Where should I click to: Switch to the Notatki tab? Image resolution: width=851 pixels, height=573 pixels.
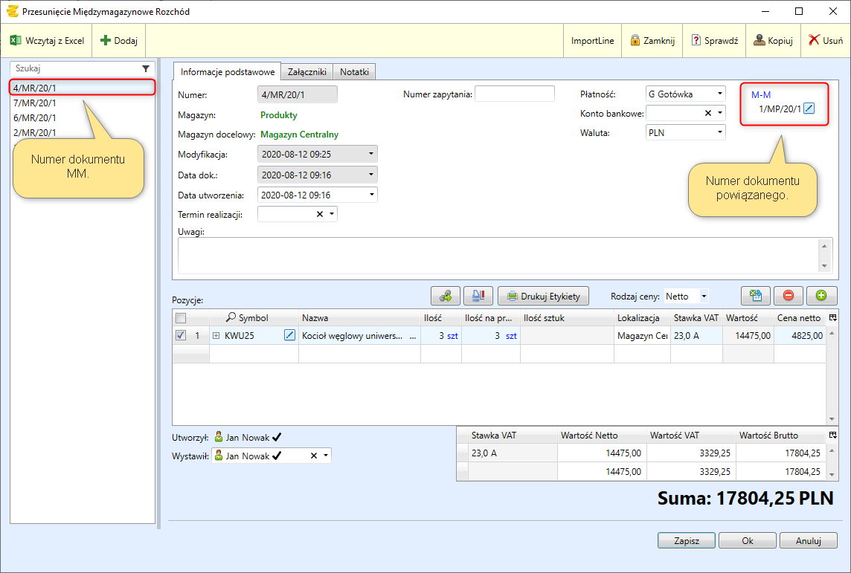[355, 71]
